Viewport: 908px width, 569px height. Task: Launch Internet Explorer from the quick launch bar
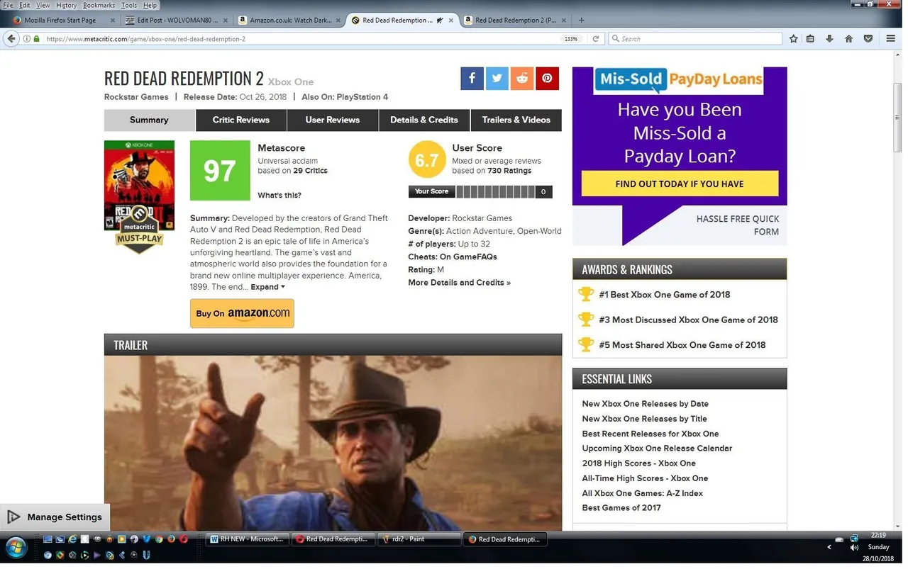tap(72, 539)
